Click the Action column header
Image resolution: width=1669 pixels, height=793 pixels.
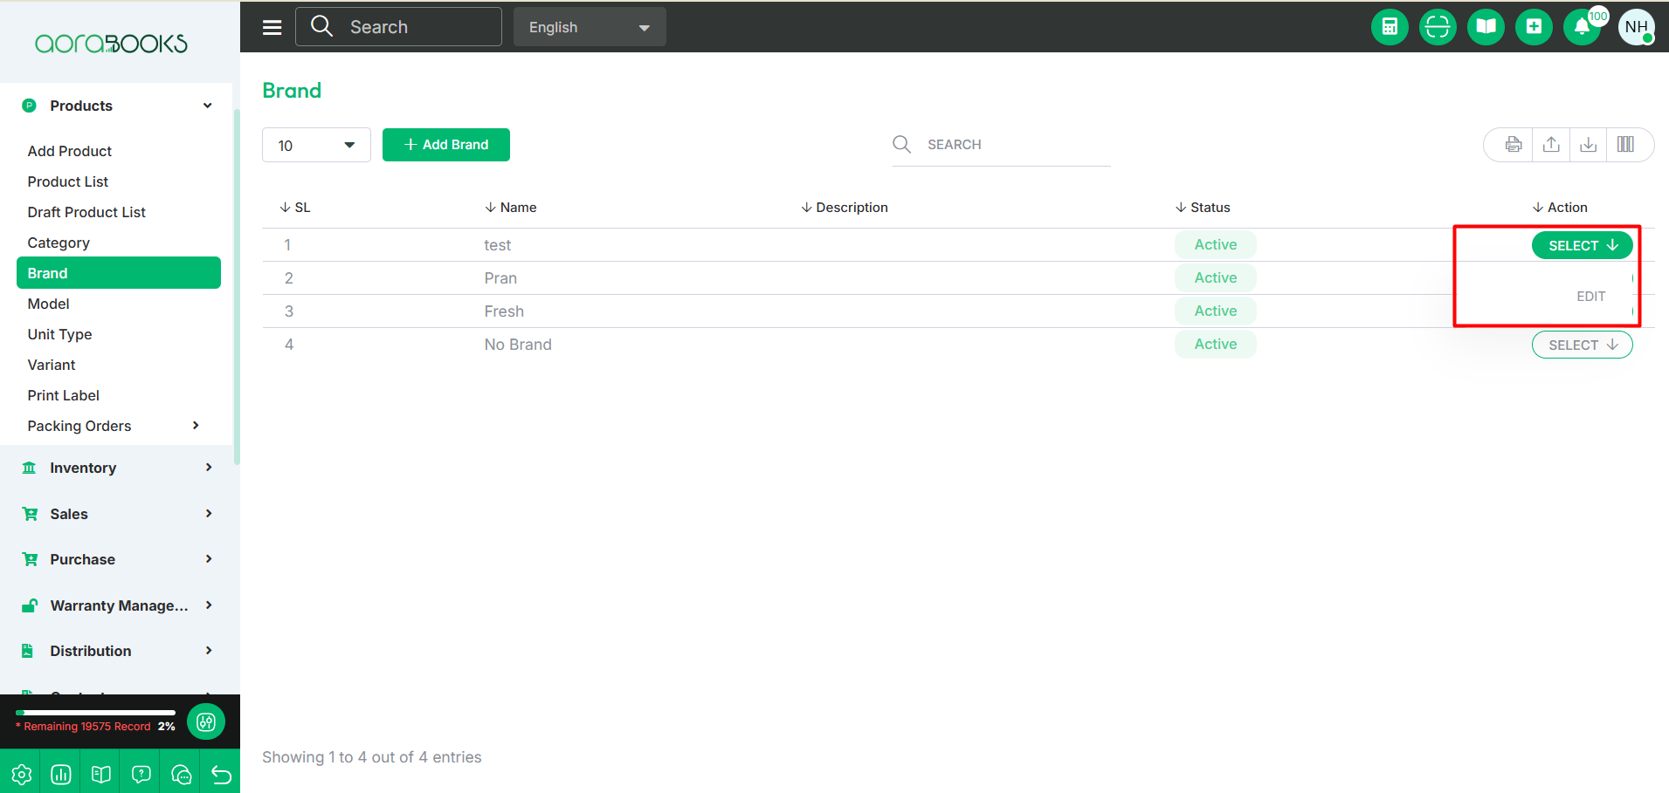(1560, 208)
